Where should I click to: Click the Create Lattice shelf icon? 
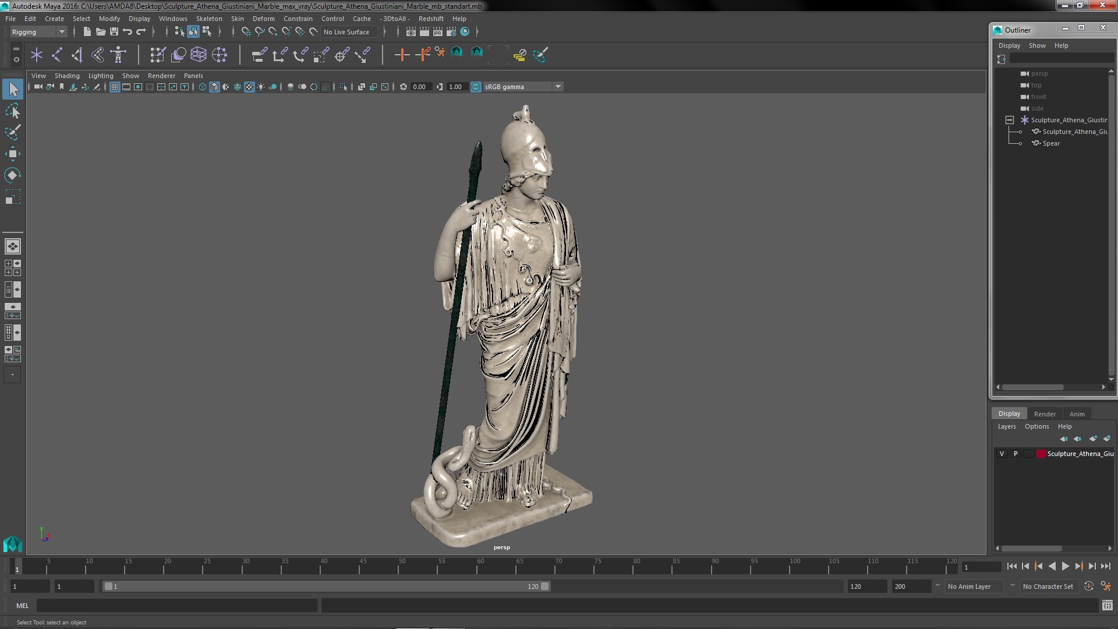pyautogui.click(x=199, y=55)
